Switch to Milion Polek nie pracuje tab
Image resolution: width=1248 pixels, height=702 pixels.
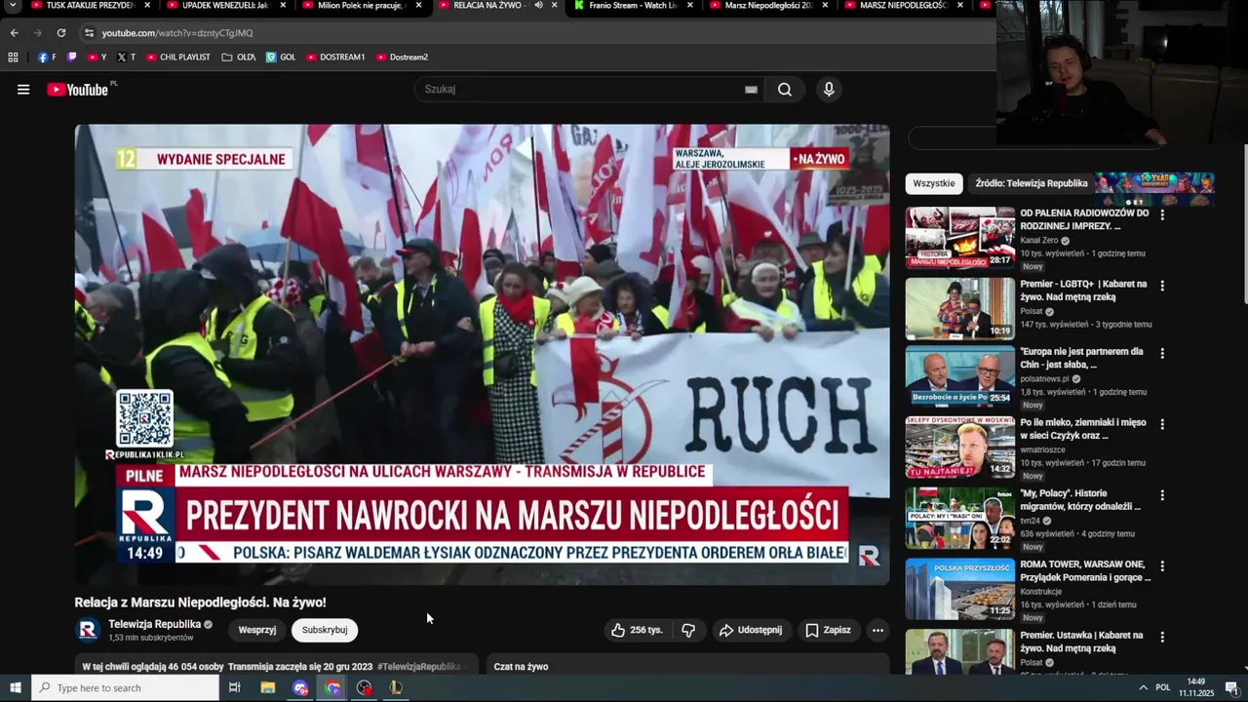pyautogui.click(x=361, y=6)
